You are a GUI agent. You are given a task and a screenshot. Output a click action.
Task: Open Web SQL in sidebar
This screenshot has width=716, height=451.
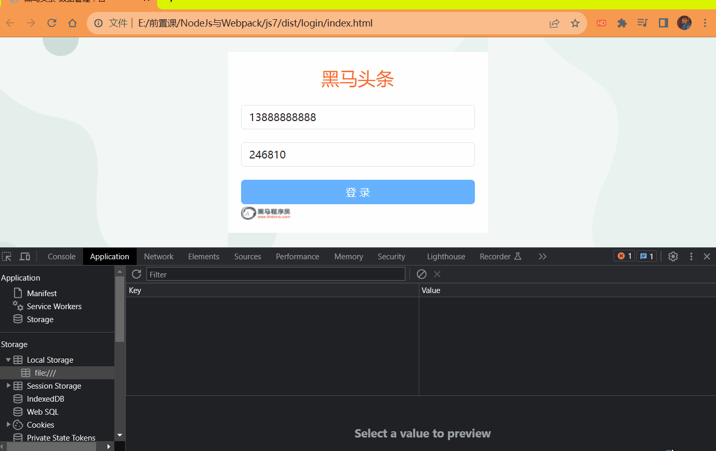(43, 412)
